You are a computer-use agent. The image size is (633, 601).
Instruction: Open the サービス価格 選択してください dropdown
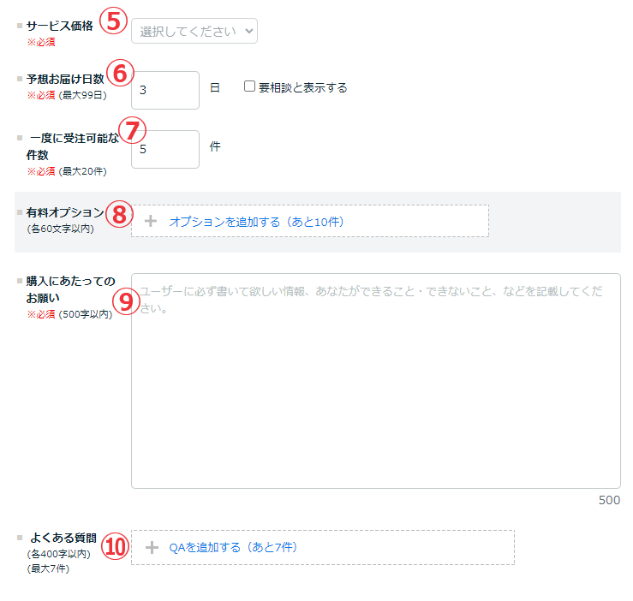[194, 31]
